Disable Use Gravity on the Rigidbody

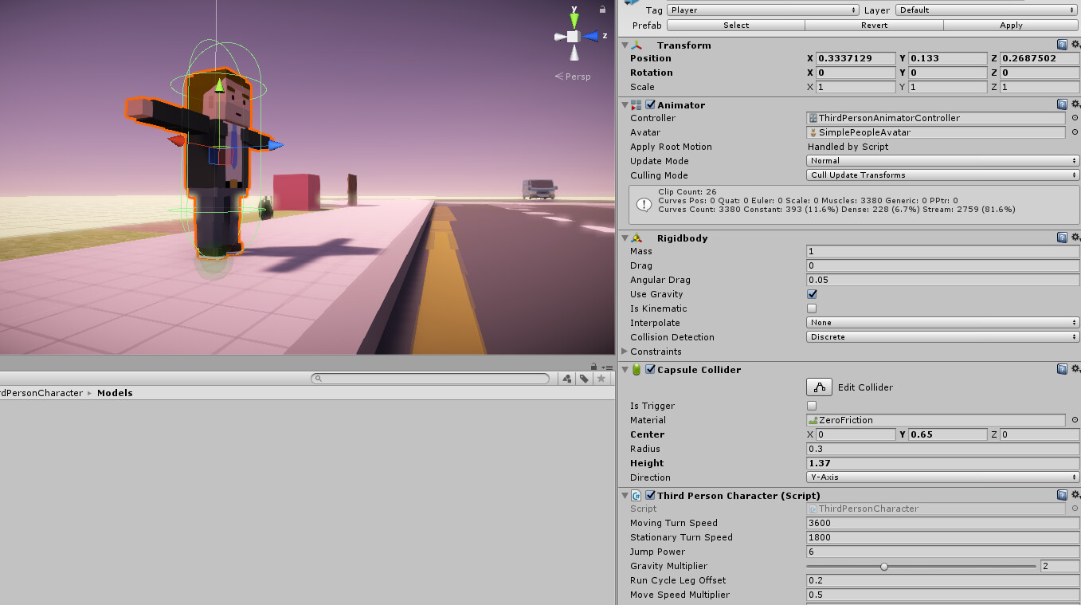tap(811, 294)
